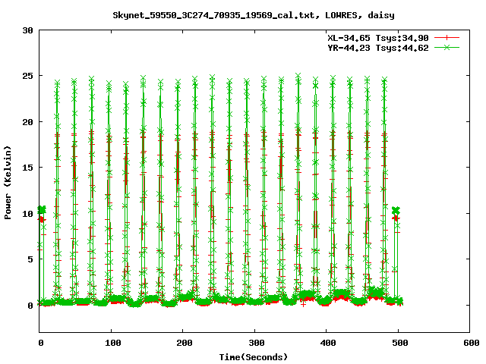Click the Time(Seconds) axis label

(254, 357)
